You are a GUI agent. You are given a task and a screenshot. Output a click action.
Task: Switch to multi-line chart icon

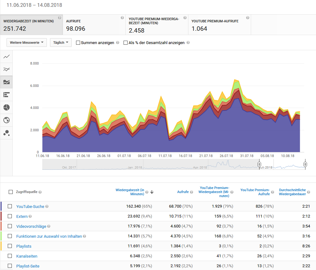(x=7, y=69)
